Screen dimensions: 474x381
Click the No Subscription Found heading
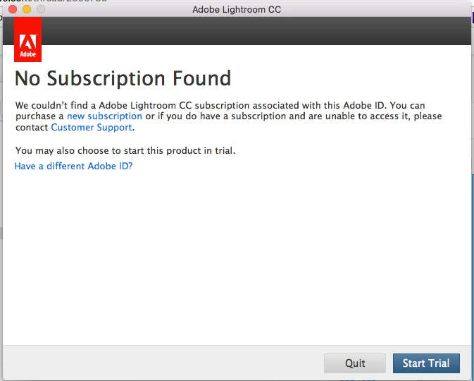point(123,78)
